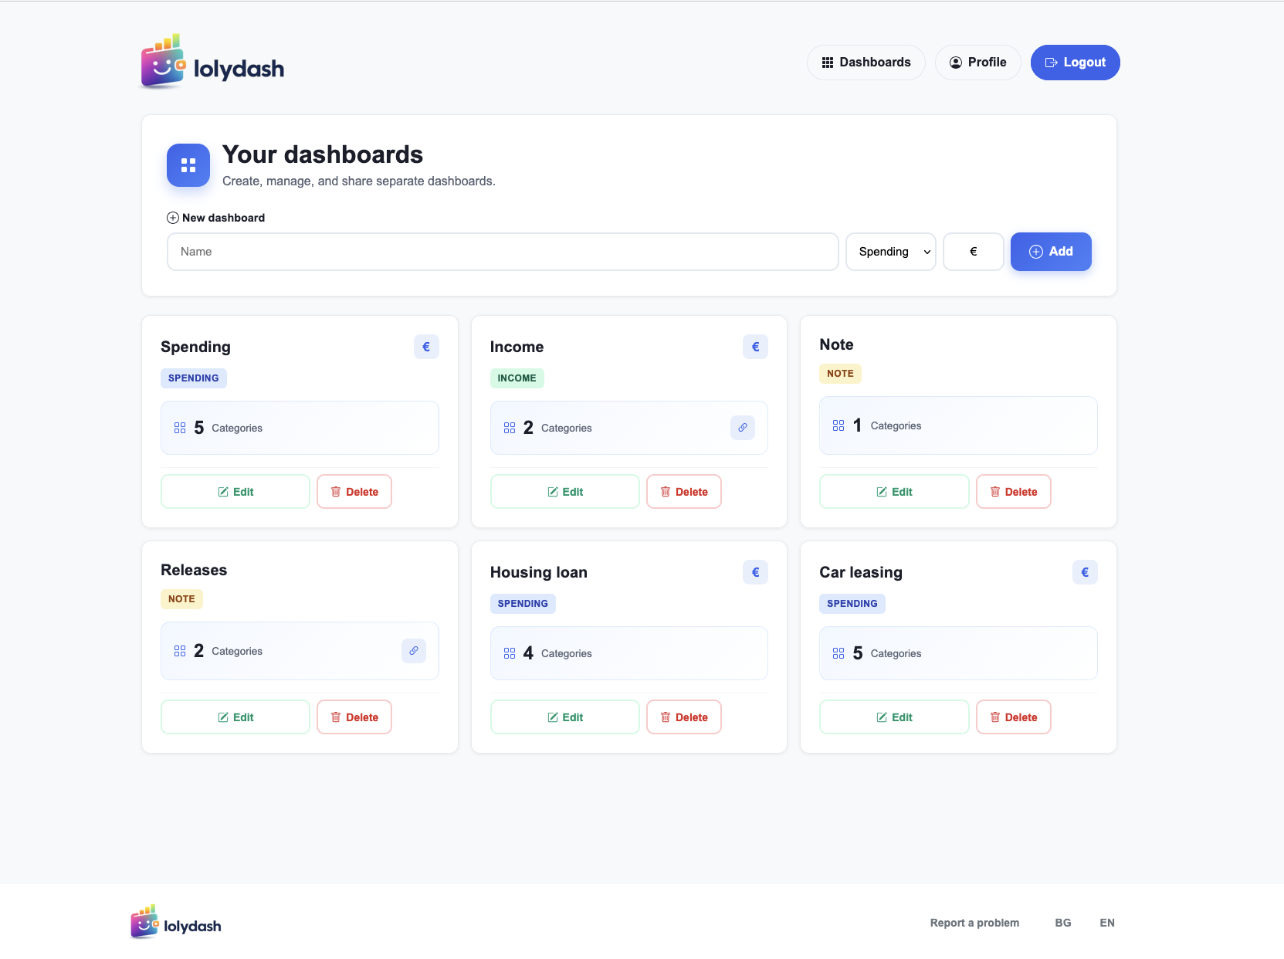Click the categories grid icon on the Note card
This screenshot has width=1284, height=959.
(838, 425)
